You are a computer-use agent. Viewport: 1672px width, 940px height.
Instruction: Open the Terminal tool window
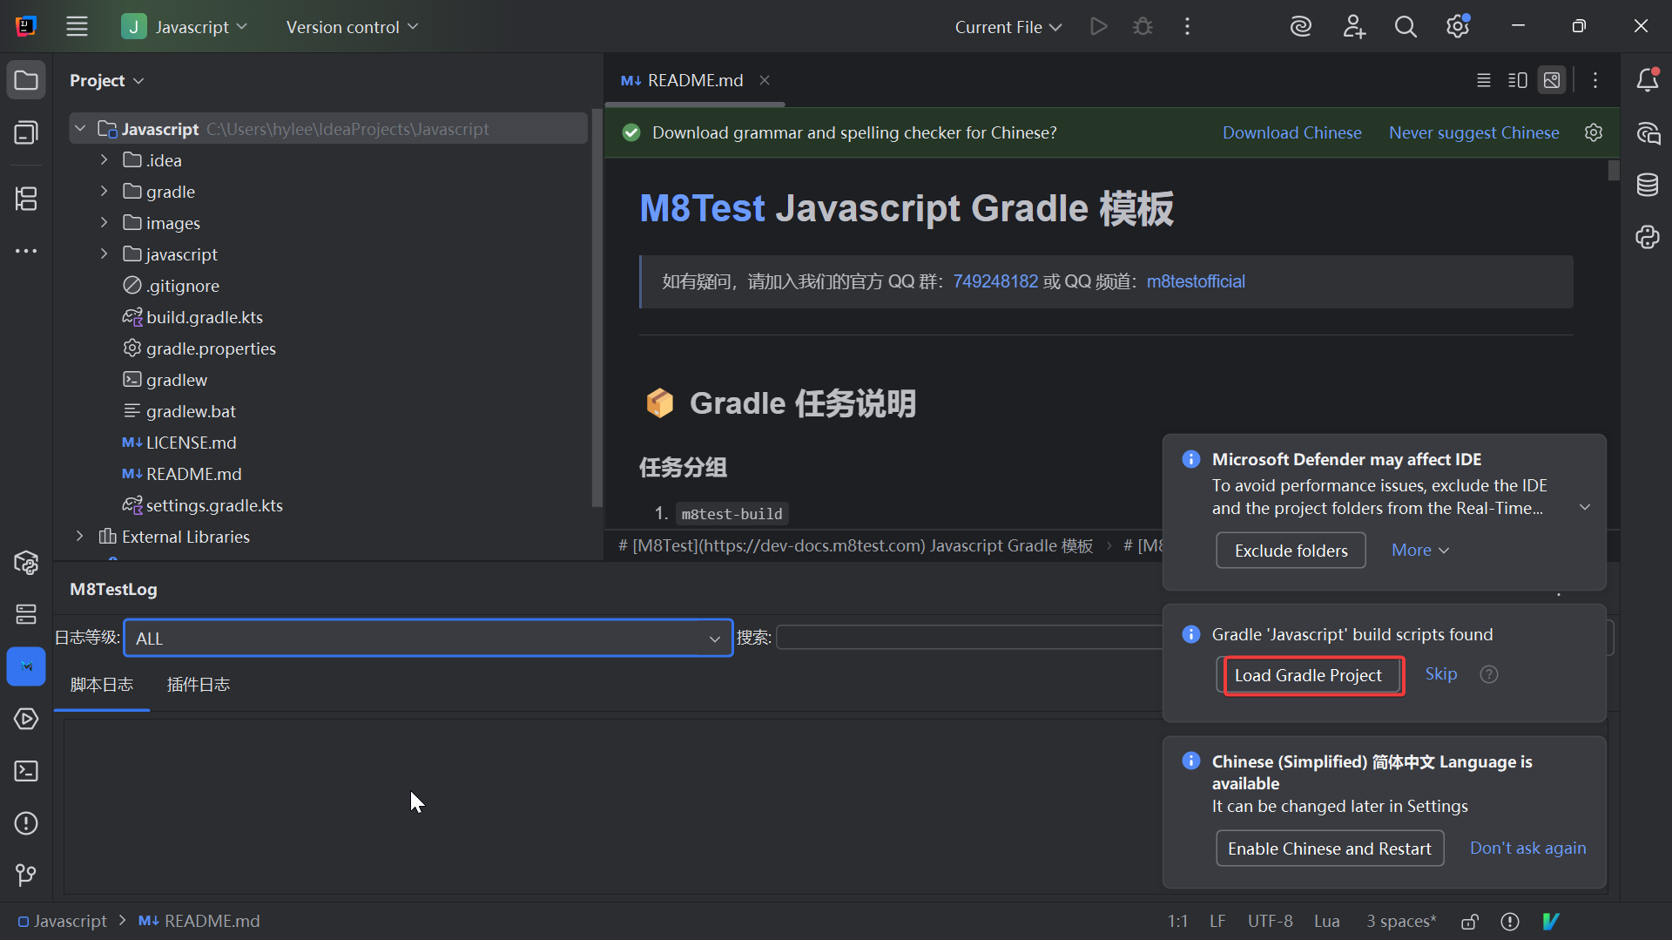pos(26,771)
